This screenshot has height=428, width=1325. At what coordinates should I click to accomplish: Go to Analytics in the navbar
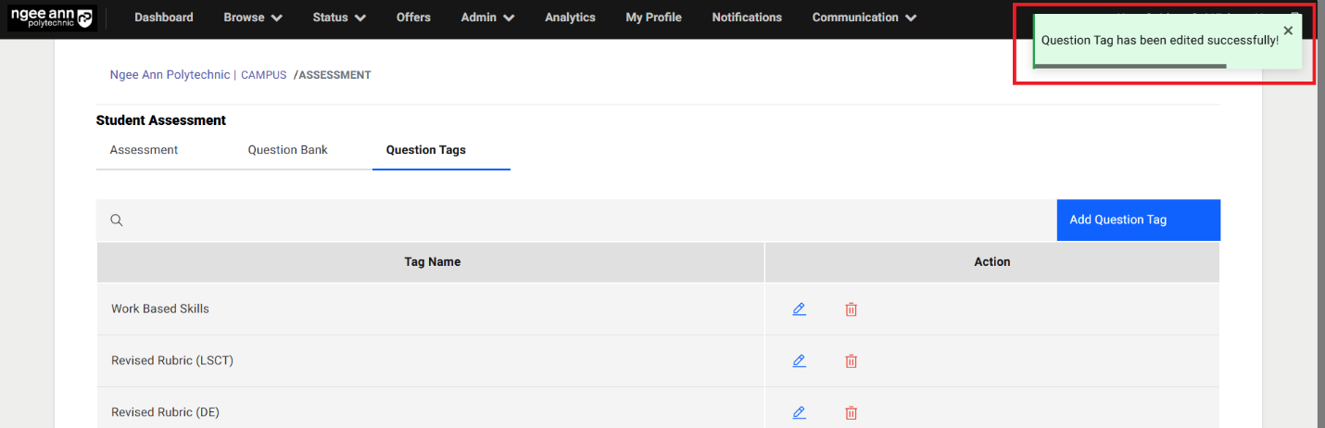[x=570, y=18]
